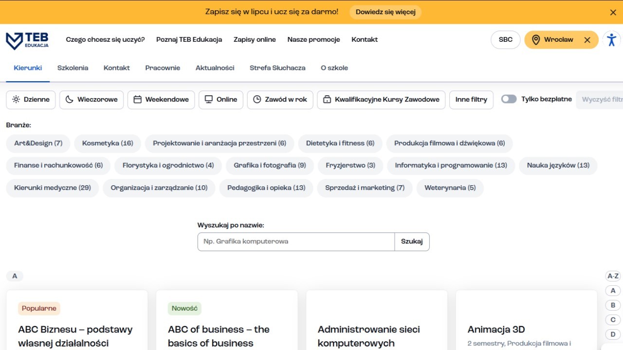
Task: Jump to letter D in index
Action: coord(613,334)
